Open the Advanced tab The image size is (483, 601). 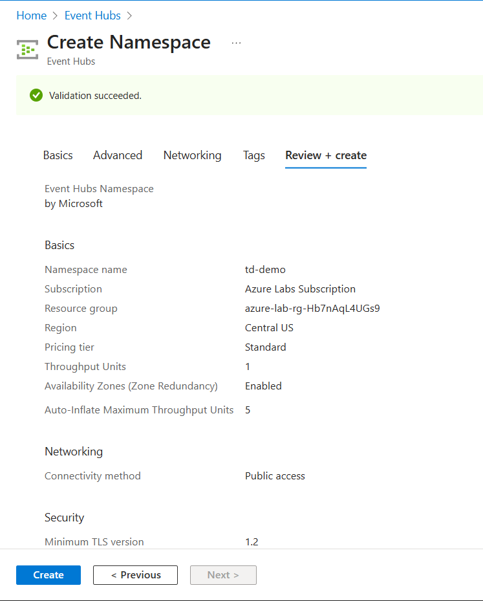pos(118,155)
